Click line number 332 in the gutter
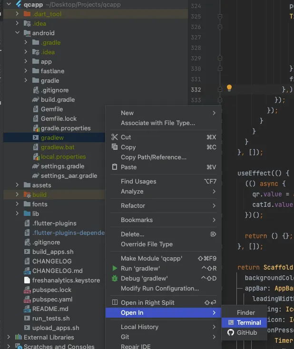This screenshot has width=294, height=349. (x=196, y=89)
